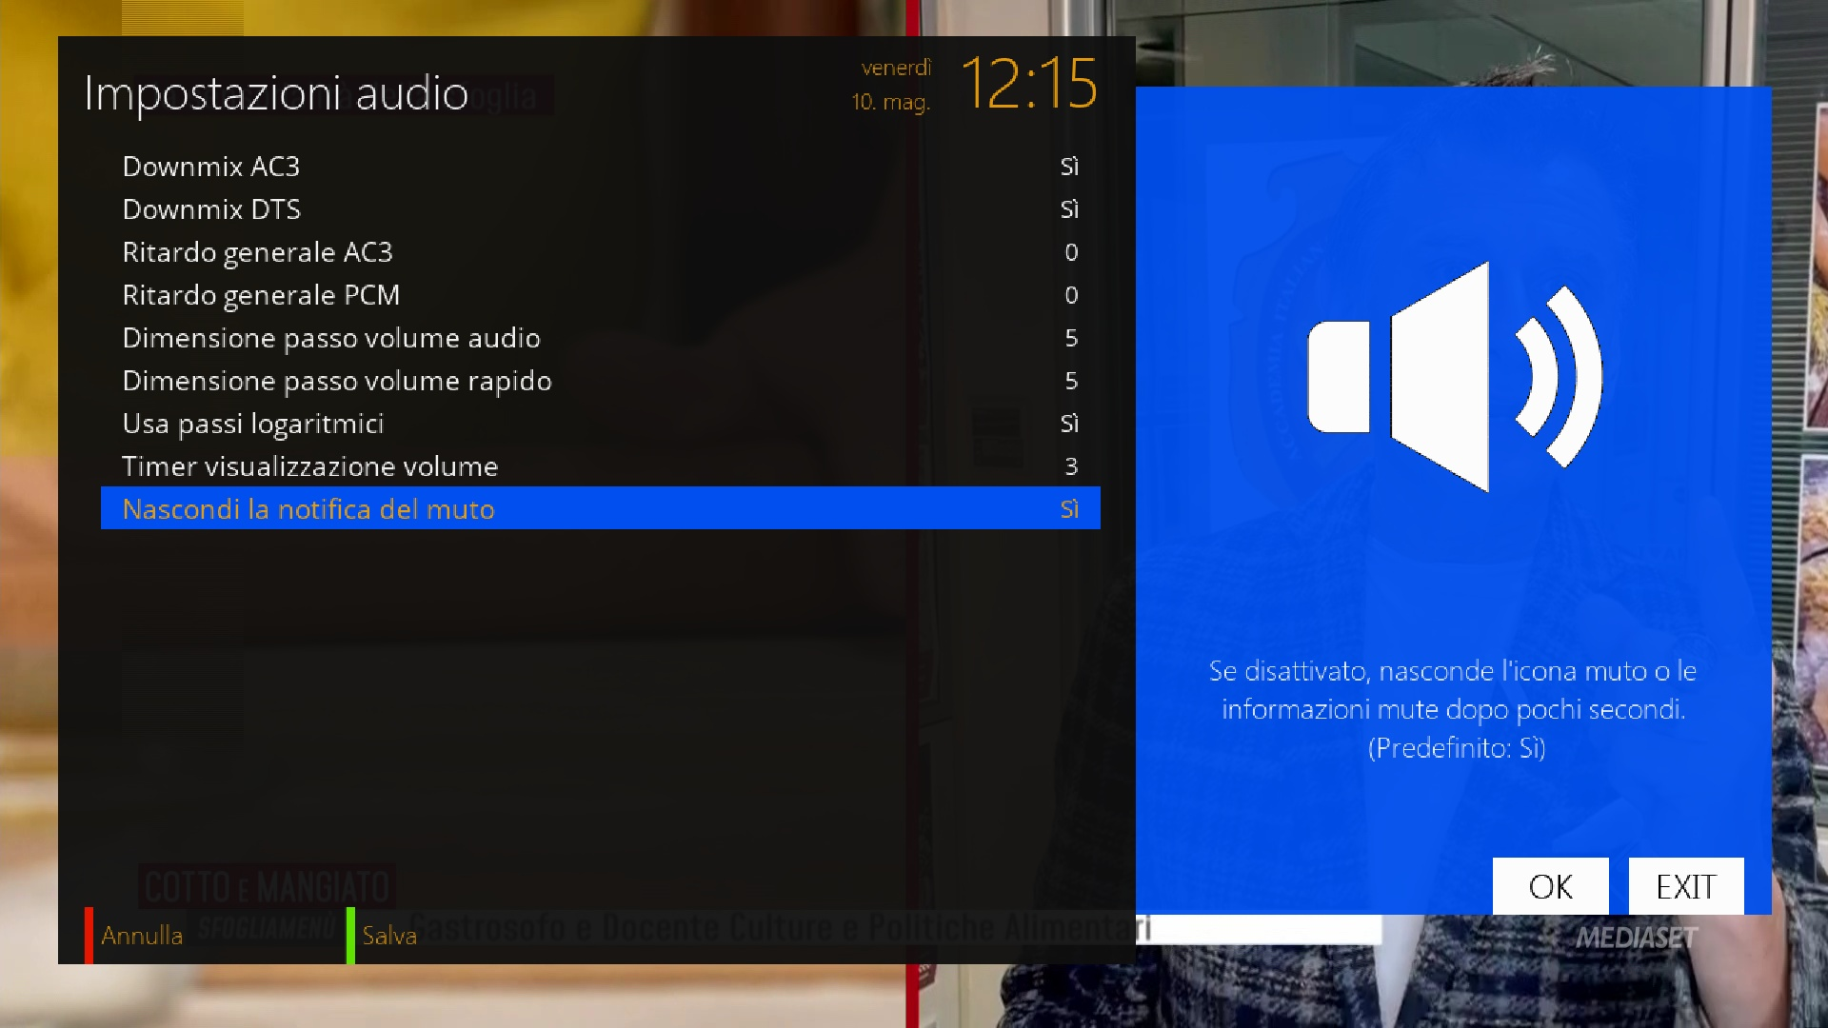Click the Impostazioni audio title

pyautogui.click(x=276, y=93)
